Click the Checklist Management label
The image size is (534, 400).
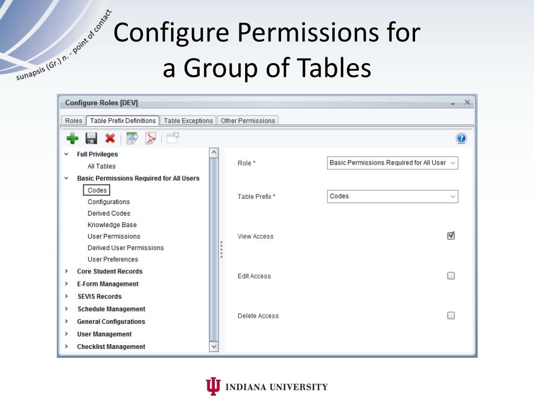111,346
